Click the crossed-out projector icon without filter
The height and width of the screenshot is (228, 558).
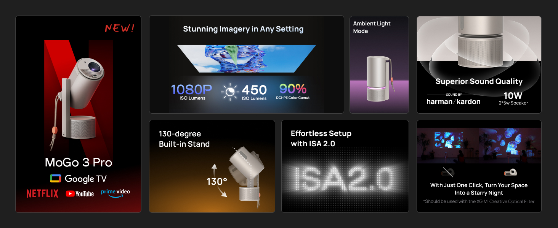(x=447, y=172)
